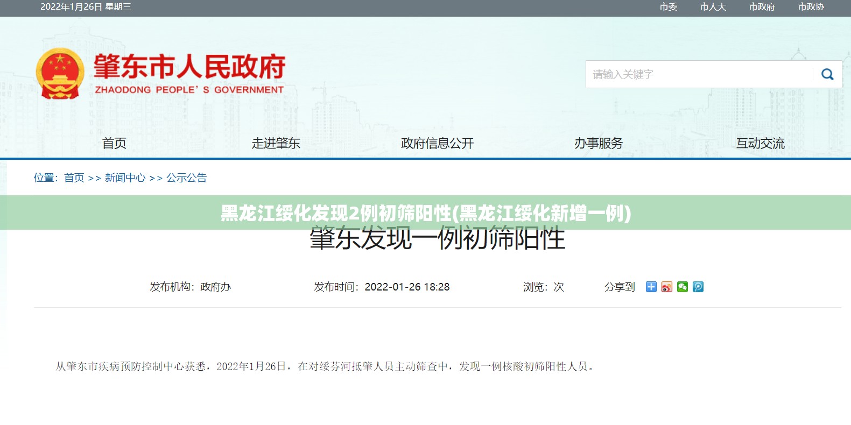
Task: Open the 首页 navigation menu
Action: [x=114, y=143]
